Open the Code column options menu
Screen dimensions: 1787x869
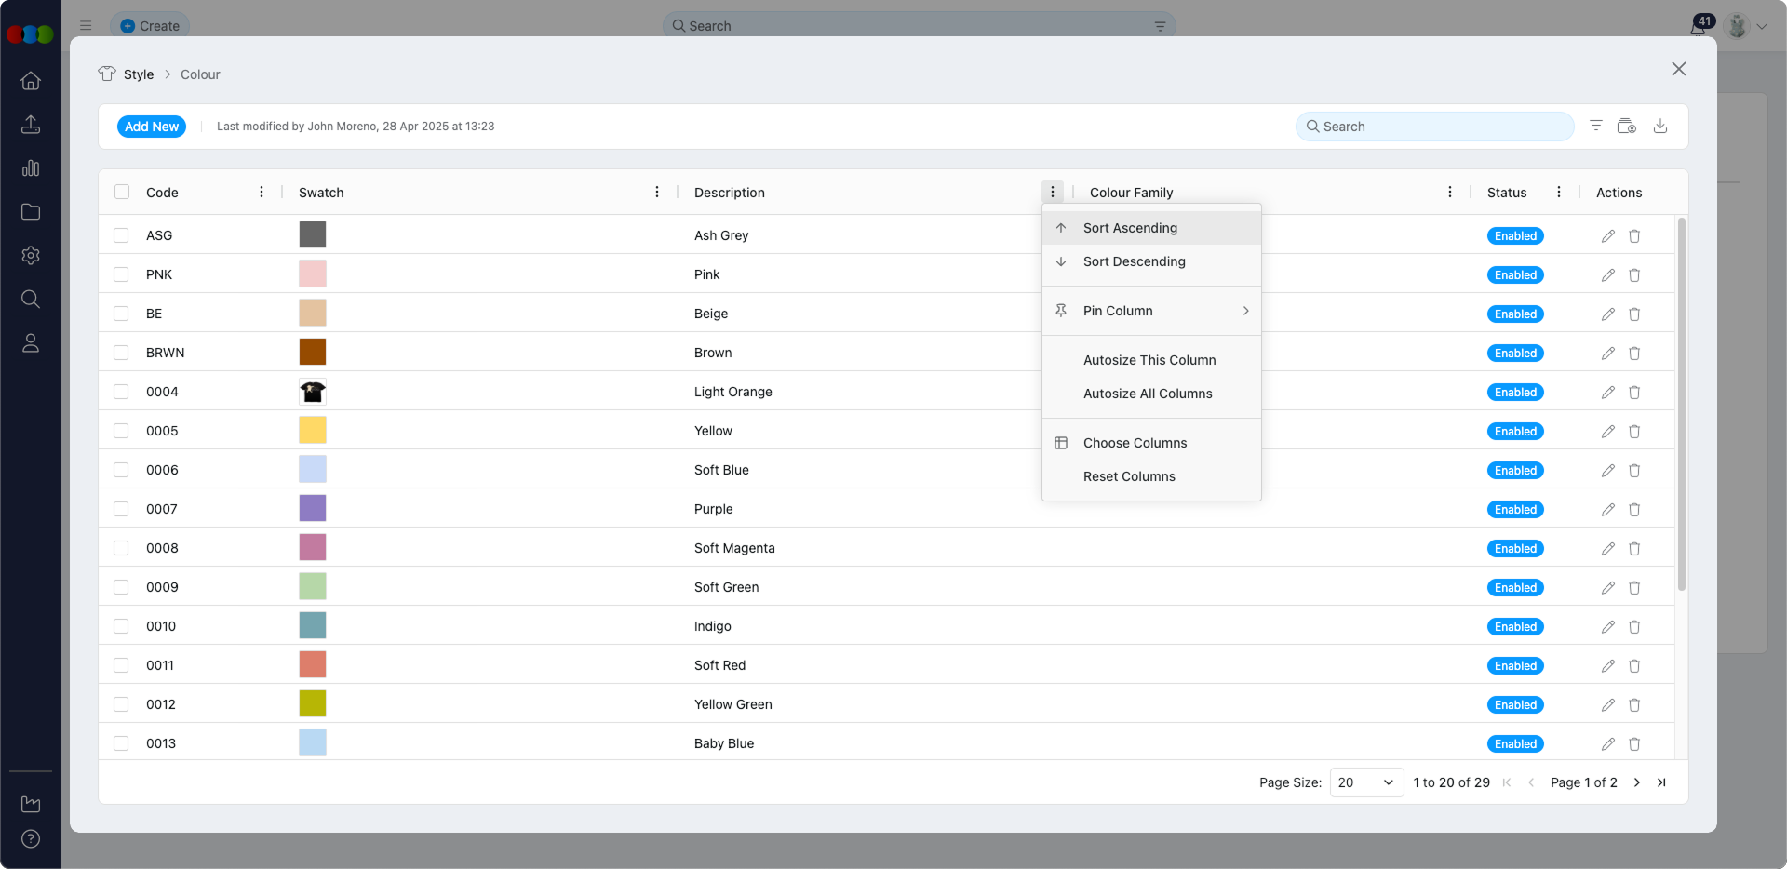click(x=261, y=192)
